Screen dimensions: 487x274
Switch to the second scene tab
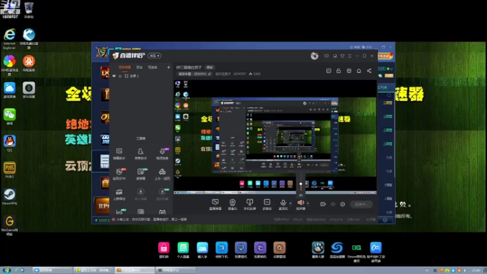click(x=139, y=67)
